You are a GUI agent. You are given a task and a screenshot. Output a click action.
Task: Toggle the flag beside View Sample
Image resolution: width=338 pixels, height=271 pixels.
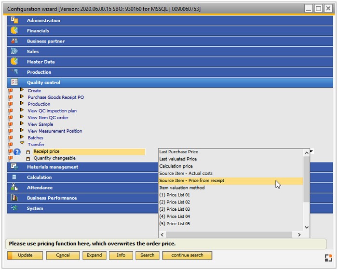(x=10, y=124)
